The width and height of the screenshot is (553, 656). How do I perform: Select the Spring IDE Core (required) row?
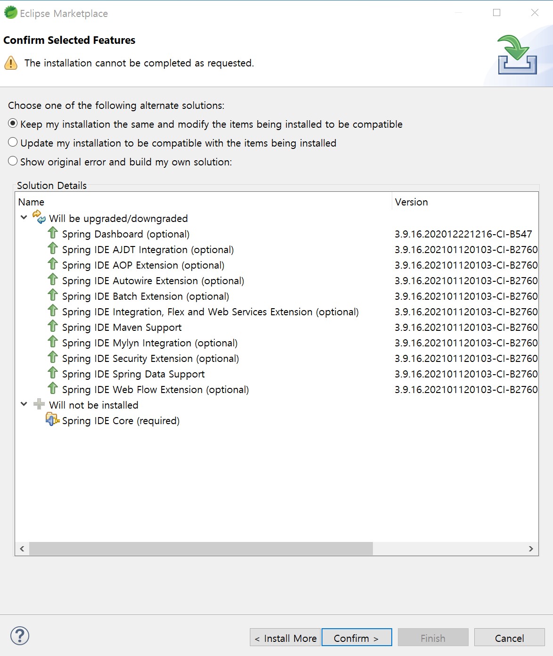[x=121, y=421]
